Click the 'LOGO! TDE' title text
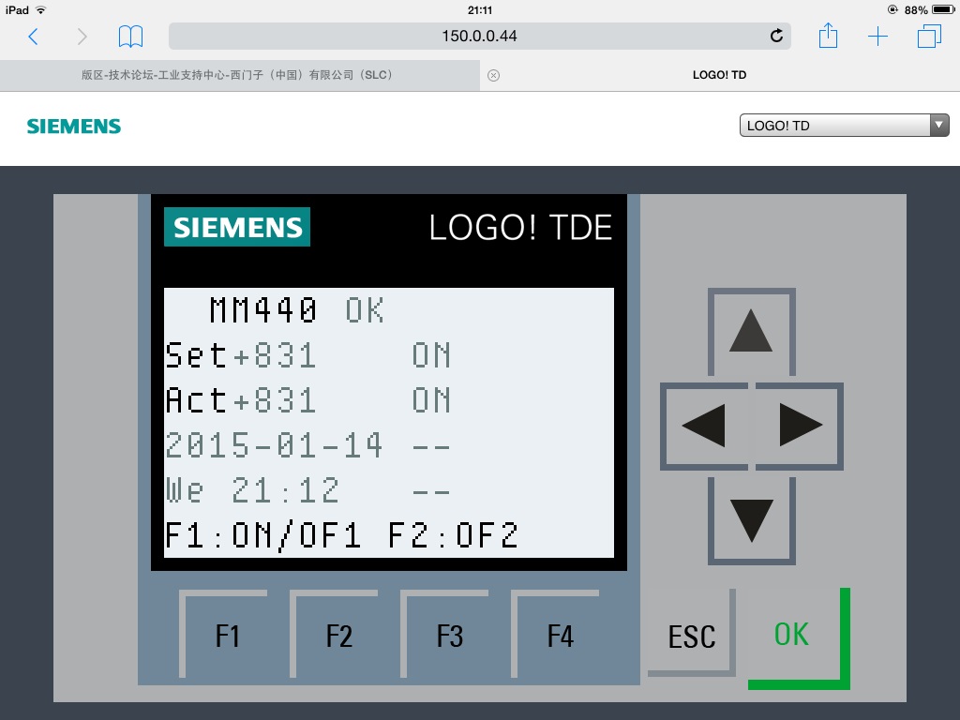 tap(520, 228)
